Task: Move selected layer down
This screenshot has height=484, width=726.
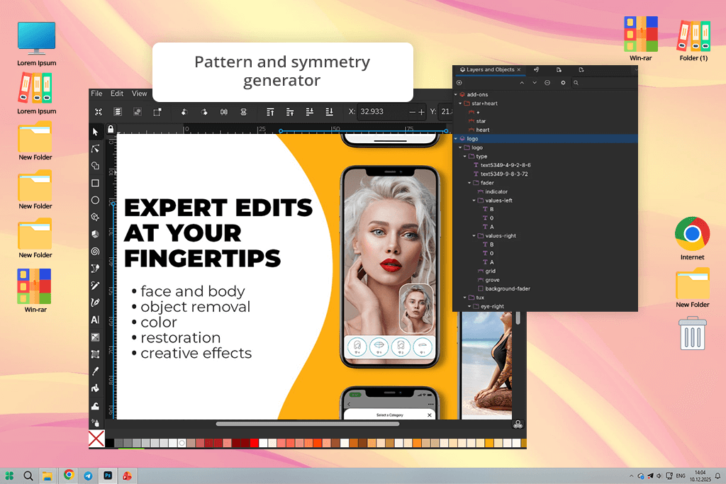Action: point(535,83)
